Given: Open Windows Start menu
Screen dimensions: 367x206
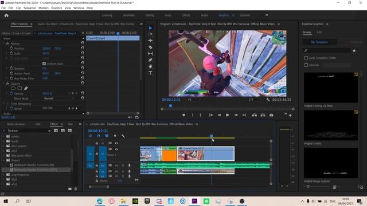Looking at the screenshot, I should (6, 201).
